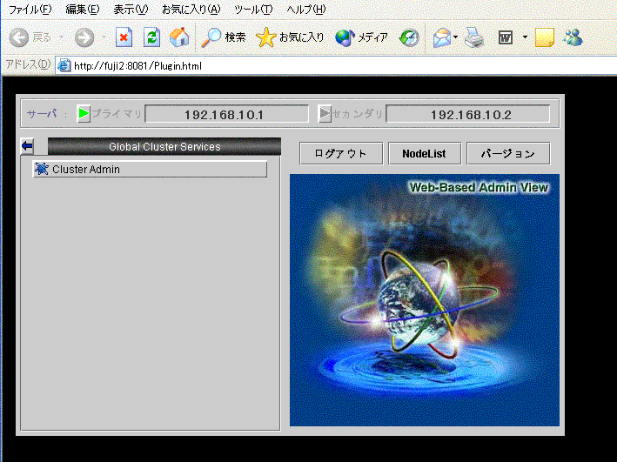Viewport: 617px width, 462px height.
Task: Click the secondary server 192.168.10.2 field
Action: [468, 114]
